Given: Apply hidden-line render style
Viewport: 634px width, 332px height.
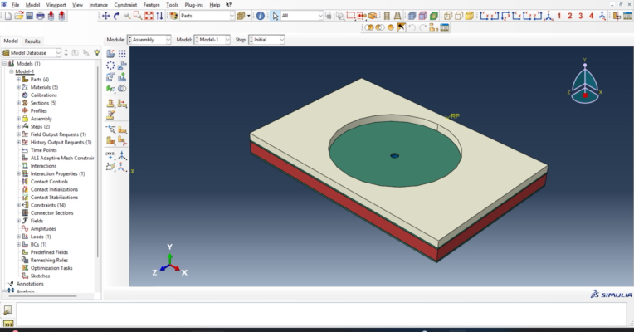Looking at the screenshot, I should coord(459,16).
